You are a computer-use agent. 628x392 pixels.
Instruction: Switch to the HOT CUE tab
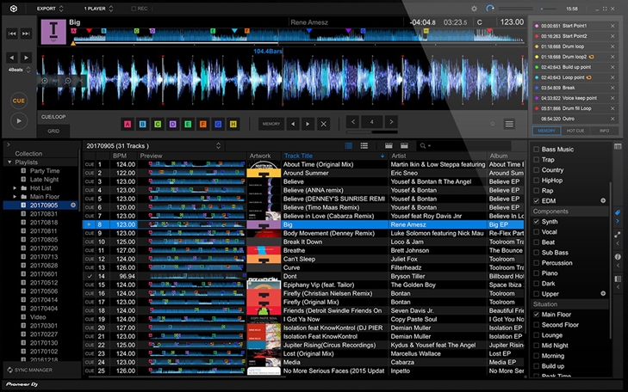click(x=575, y=130)
